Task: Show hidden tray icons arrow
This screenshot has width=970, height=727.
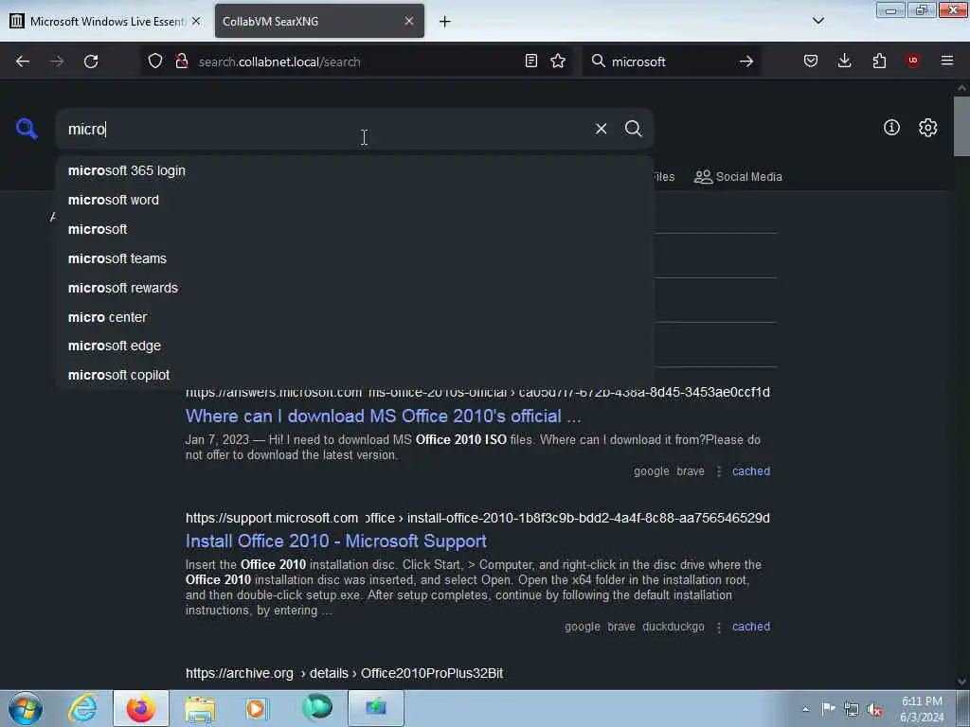Action: [x=805, y=710]
